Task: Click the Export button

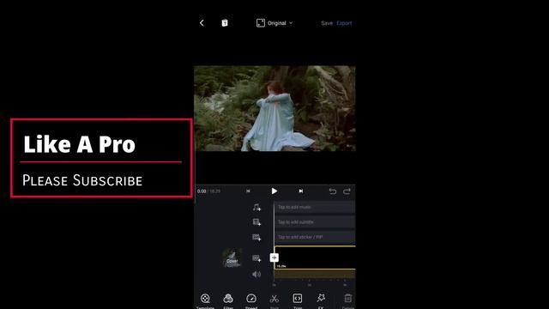Action: 344,23
